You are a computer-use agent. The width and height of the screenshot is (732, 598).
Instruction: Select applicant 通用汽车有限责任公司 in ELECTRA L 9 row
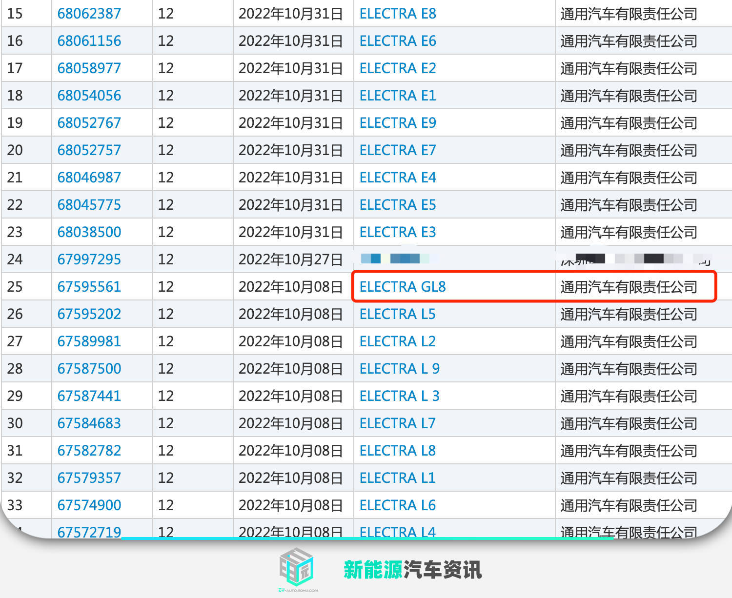[x=629, y=369]
